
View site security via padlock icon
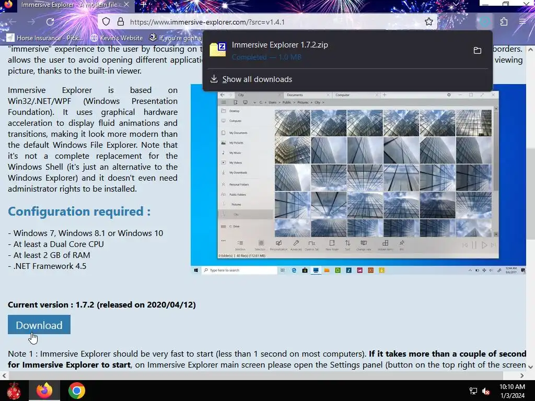pyautogui.click(x=121, y=22)
